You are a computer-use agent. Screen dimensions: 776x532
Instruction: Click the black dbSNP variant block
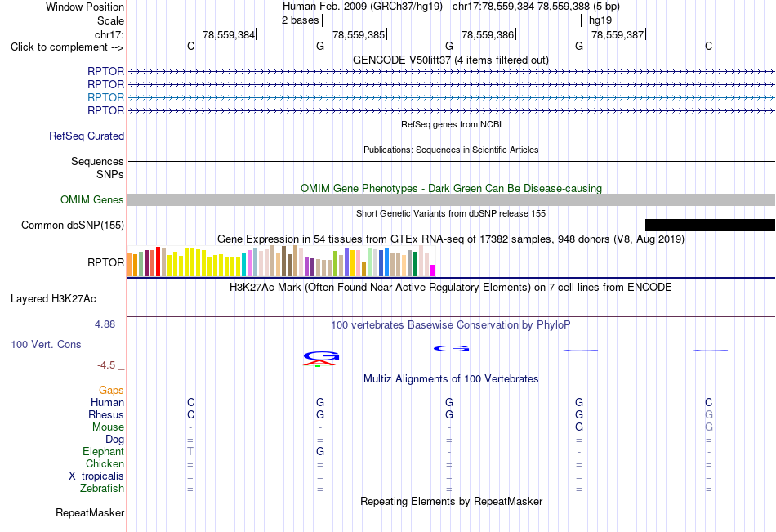(x=710, y=225)
